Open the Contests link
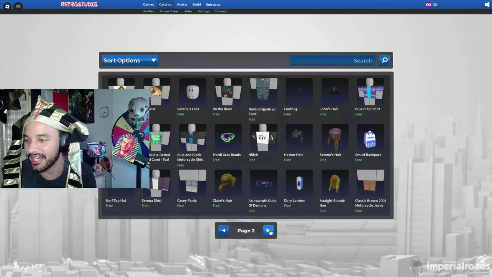 coord(221,11)
